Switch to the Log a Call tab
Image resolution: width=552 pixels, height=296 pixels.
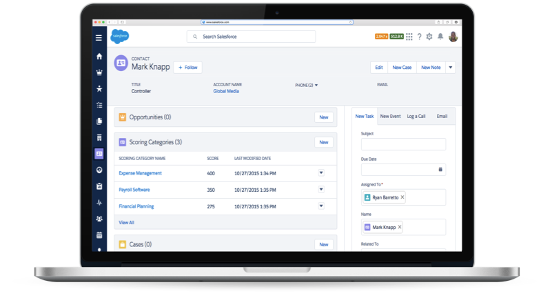416,117
